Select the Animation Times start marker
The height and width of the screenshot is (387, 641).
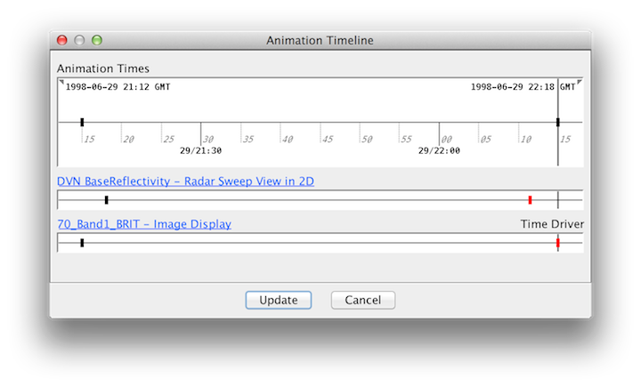(x=82, y=122)
